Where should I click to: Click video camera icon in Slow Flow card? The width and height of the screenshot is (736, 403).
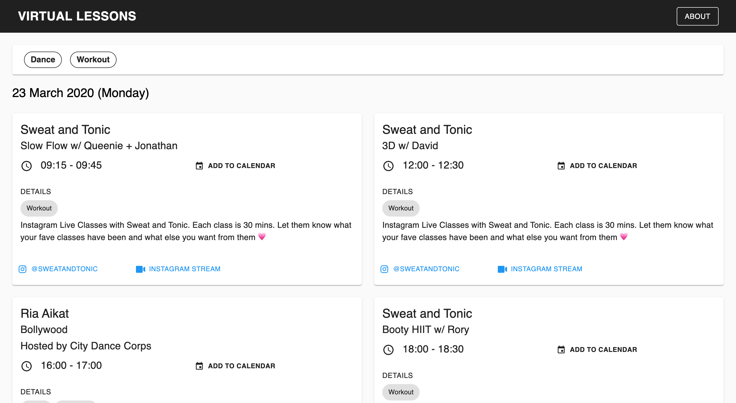pyautogui.click(x=140, y=269)
